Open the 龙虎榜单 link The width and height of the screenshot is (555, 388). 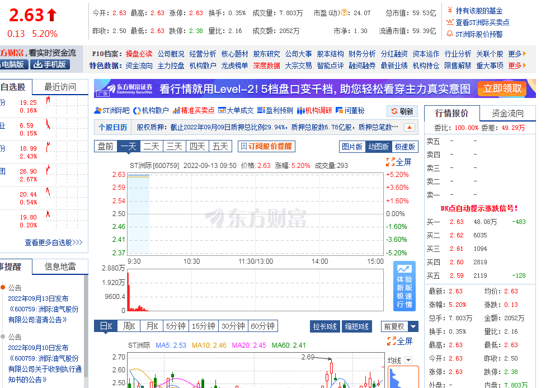[x=234, y=66]
